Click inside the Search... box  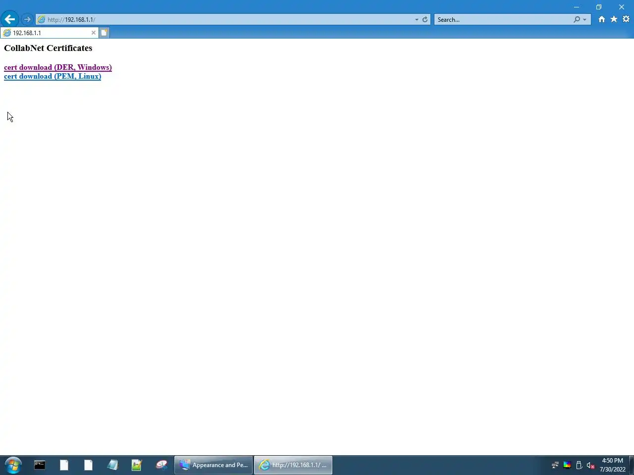point(503,19)
